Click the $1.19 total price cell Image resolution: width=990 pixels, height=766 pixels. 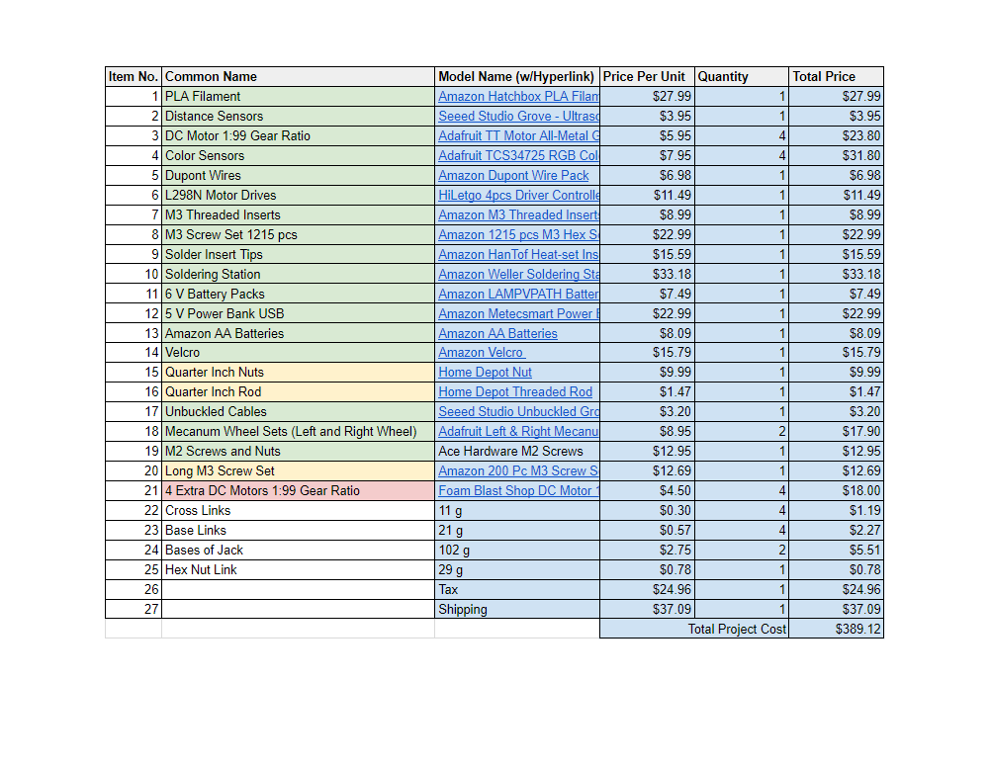(837, 510)
